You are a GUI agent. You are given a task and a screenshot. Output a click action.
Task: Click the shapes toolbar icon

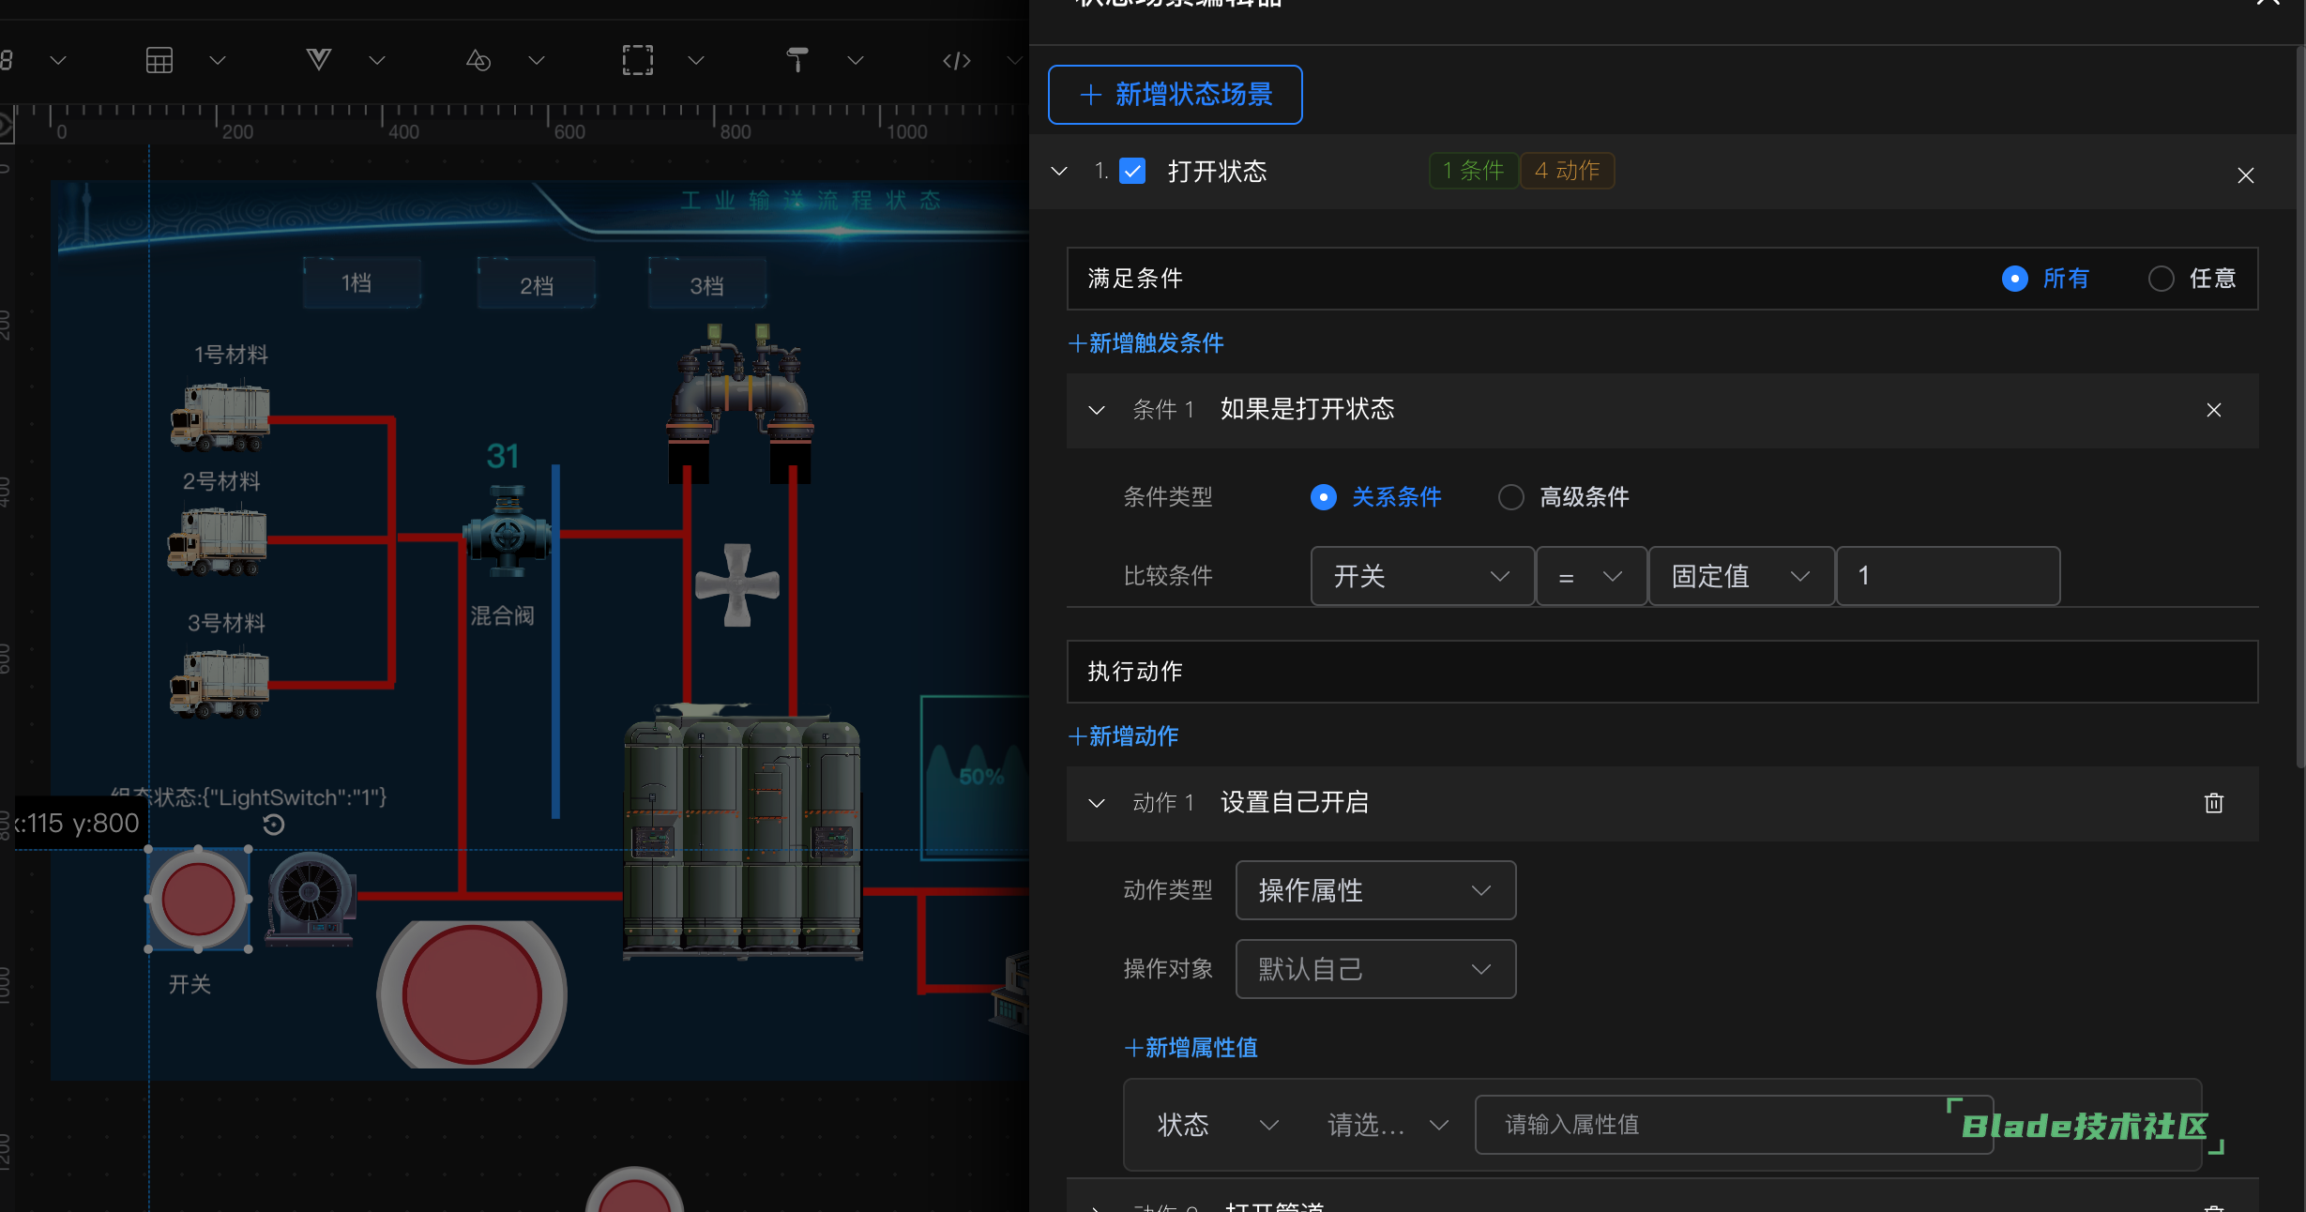pyautogui.click(x=478, y=60)
